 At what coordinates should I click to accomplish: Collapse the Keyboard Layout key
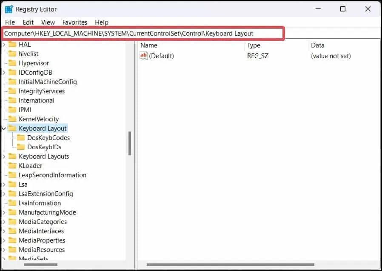pyautogui.click(x=4, y=129)
